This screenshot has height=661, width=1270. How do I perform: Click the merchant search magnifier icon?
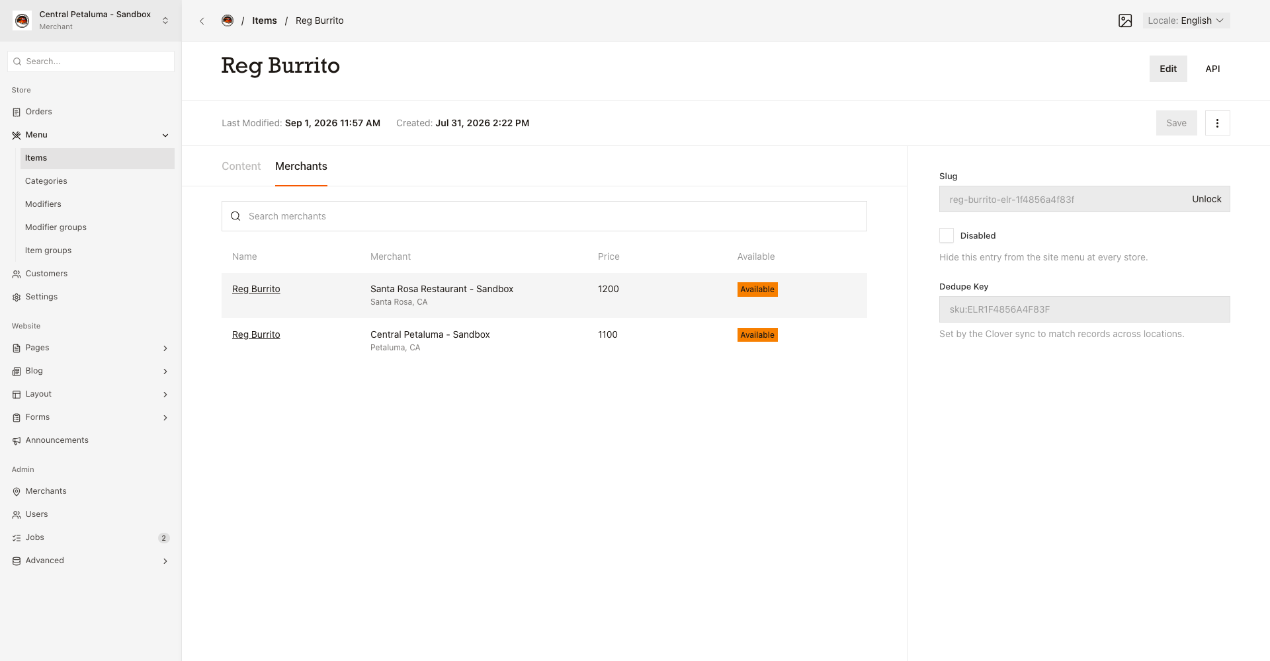[x=235, y=216]
